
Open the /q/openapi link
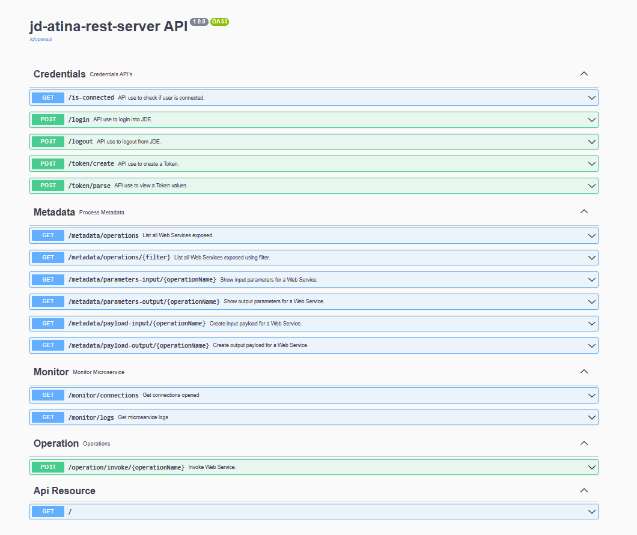click(41, 40)
